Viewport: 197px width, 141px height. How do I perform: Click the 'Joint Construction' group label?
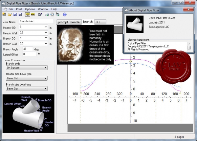[x=15, y=60]
